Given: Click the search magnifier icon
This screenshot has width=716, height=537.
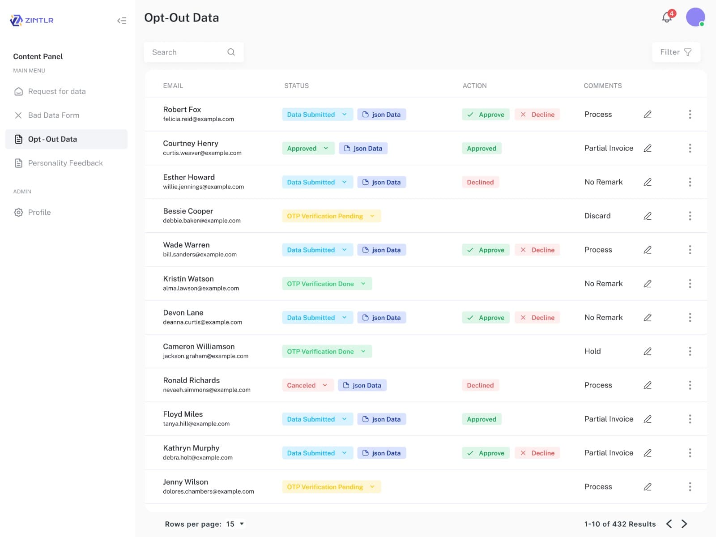Looking at the screenshot, I should (231, 52).
